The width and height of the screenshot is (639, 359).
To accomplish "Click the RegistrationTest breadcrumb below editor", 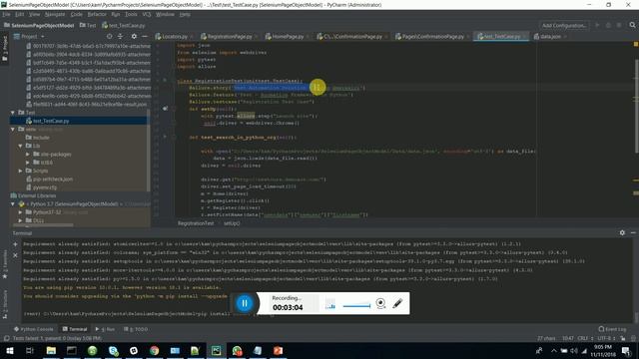I will [x=196, y=223].
